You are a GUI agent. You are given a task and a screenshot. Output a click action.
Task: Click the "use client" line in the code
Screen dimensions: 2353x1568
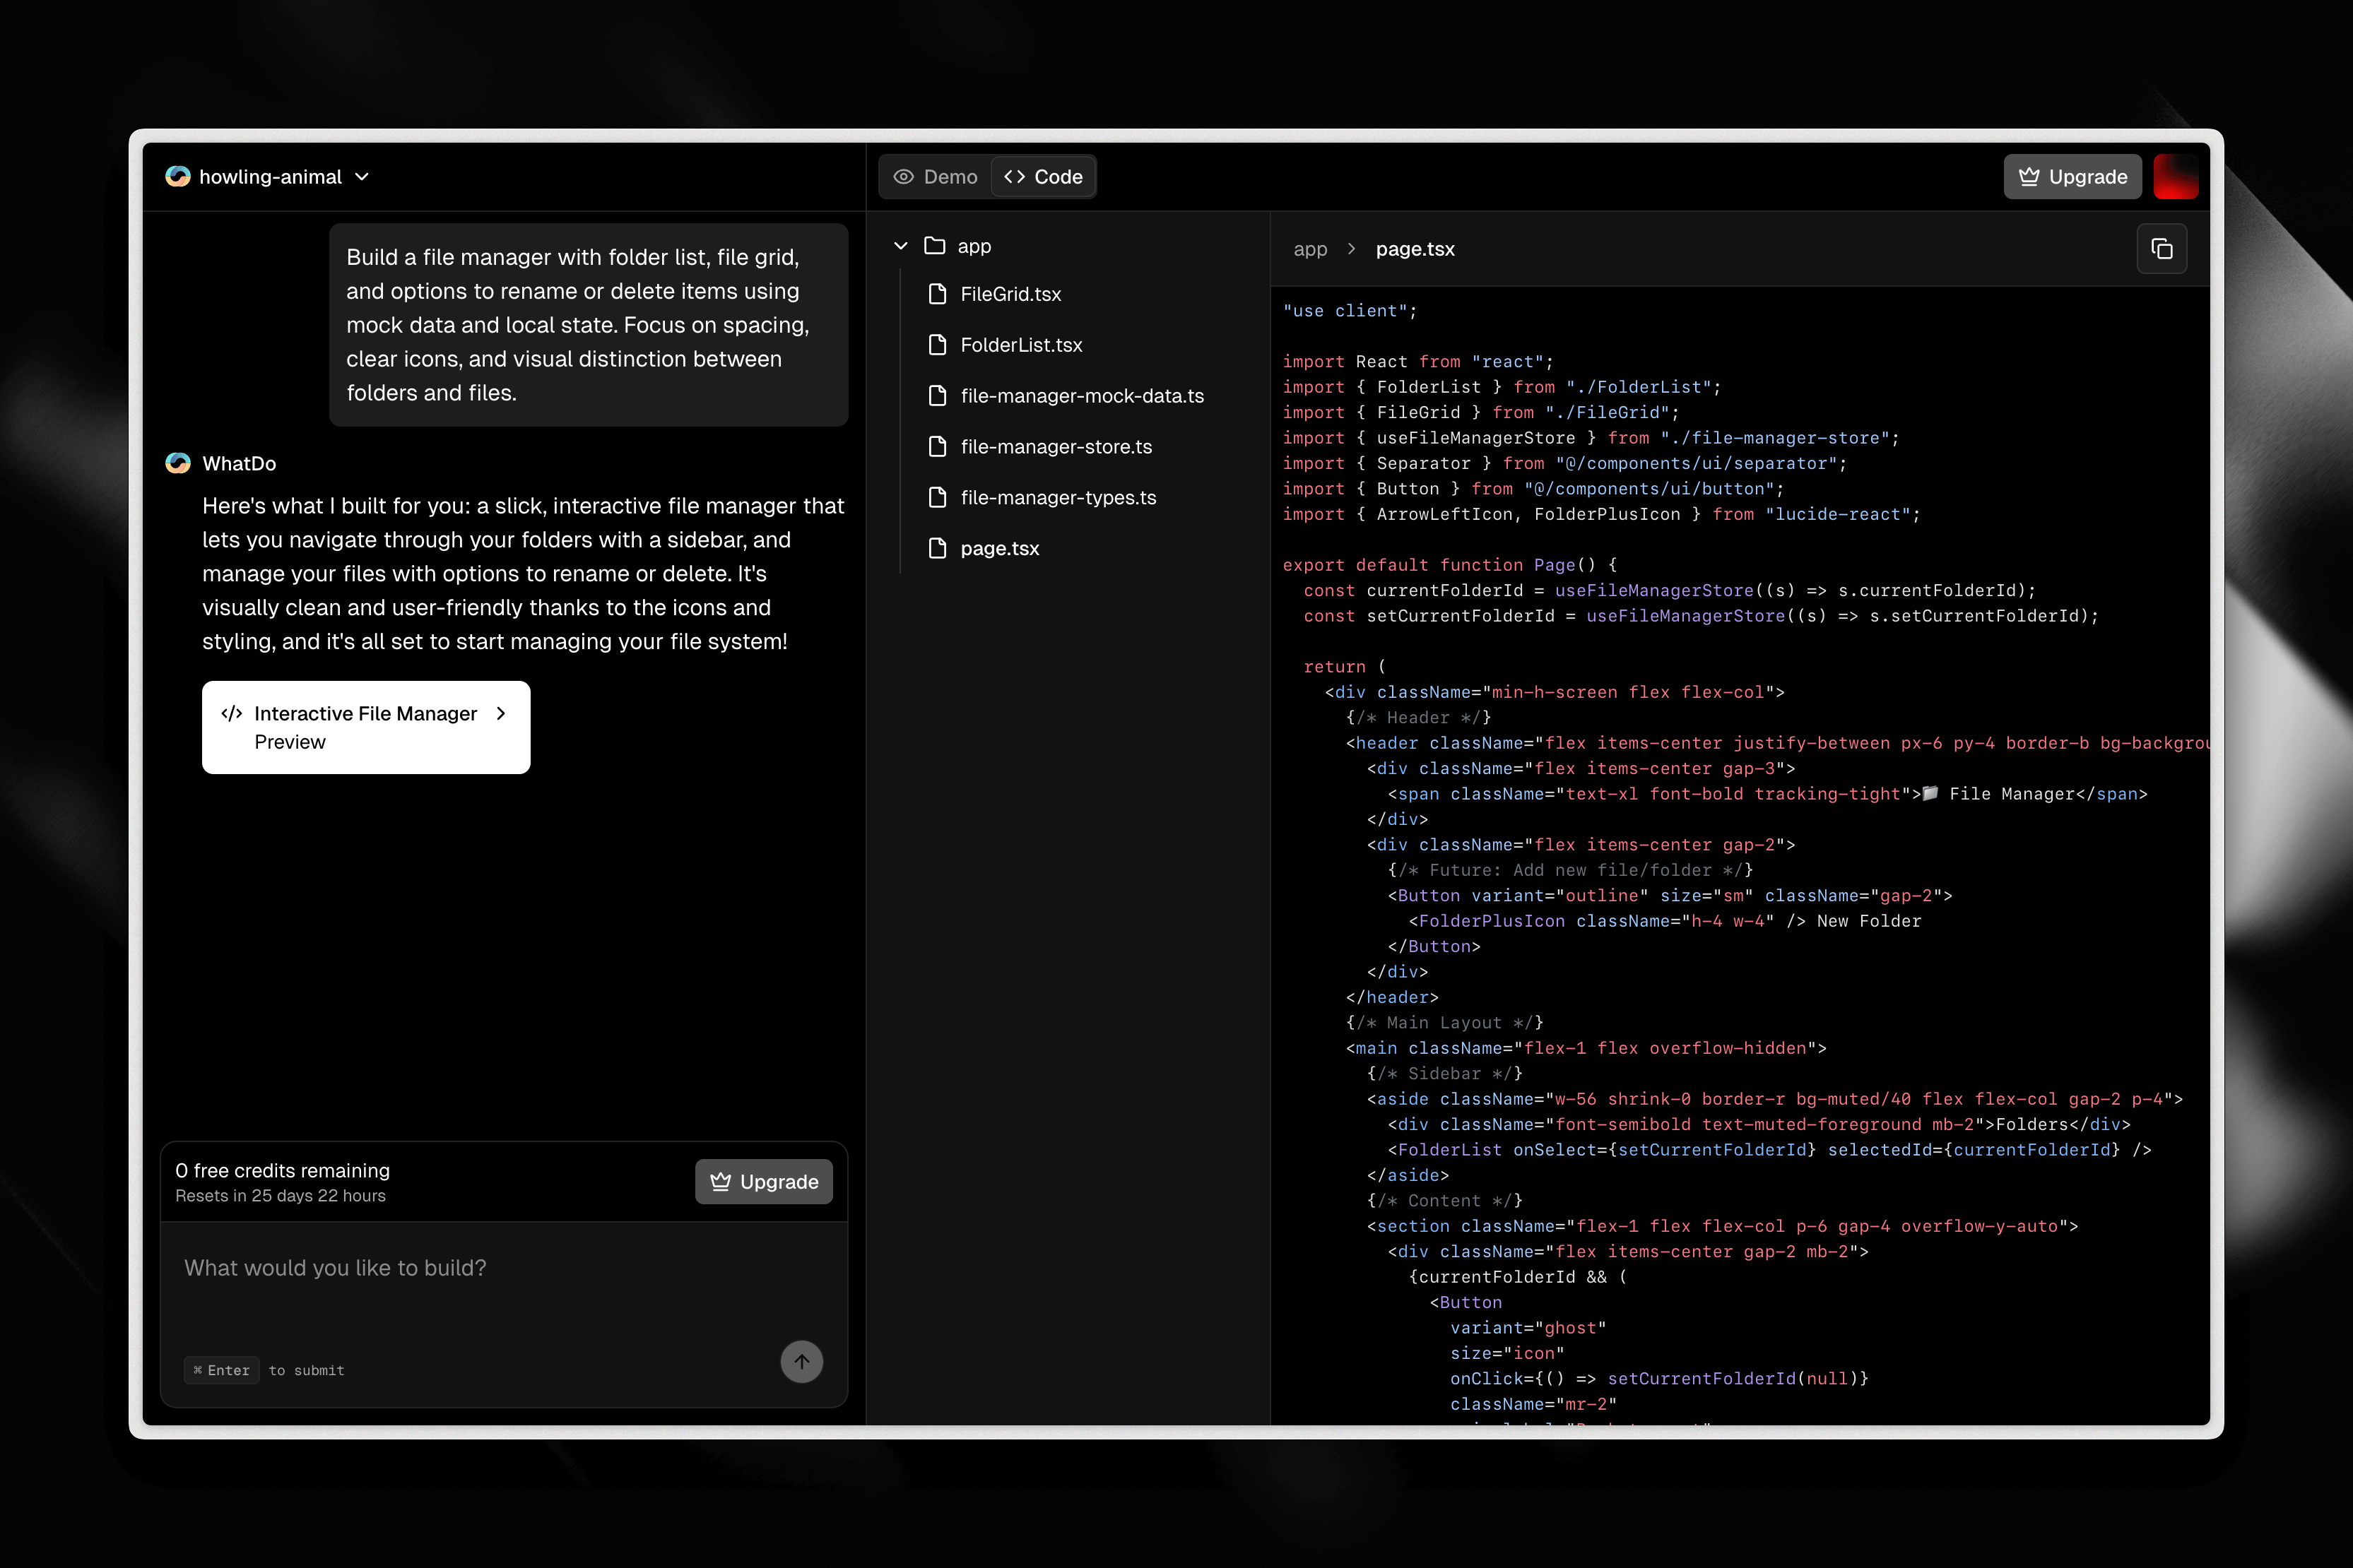(1350, 311)
